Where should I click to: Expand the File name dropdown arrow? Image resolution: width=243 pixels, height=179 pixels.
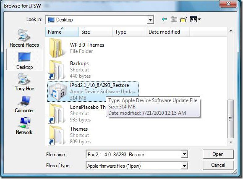pos(184,154)
